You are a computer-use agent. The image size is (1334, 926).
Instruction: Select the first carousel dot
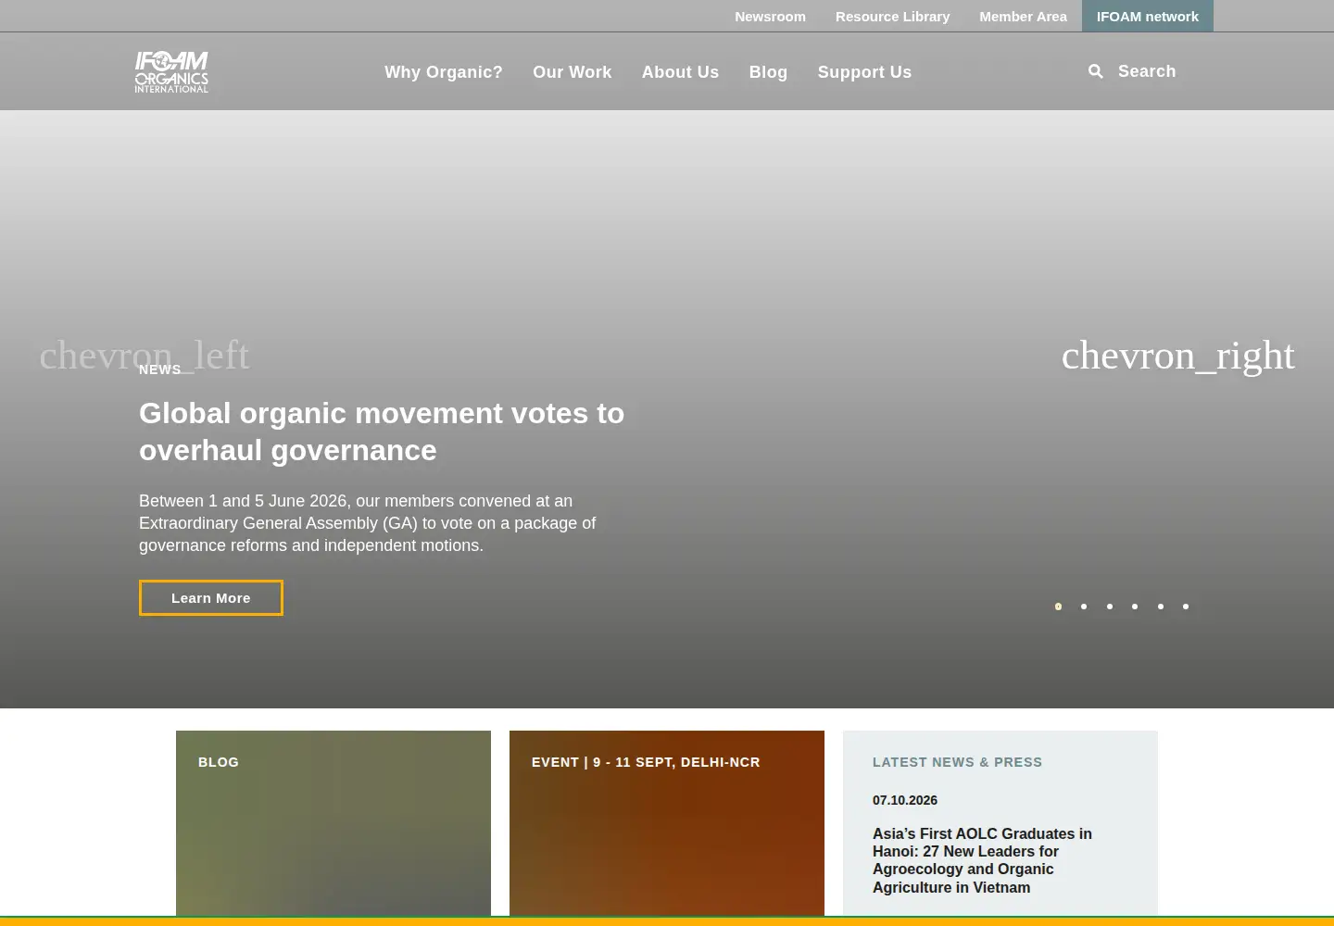click(1058, 607)
